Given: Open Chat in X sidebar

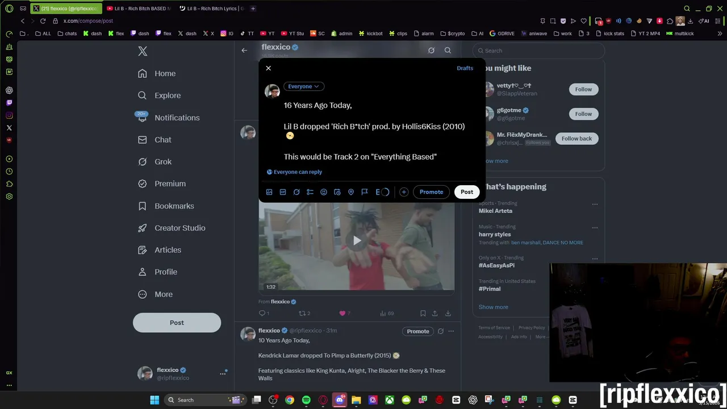Looking at the screenshot, I should pyautogui.click(x=154, y=140).
